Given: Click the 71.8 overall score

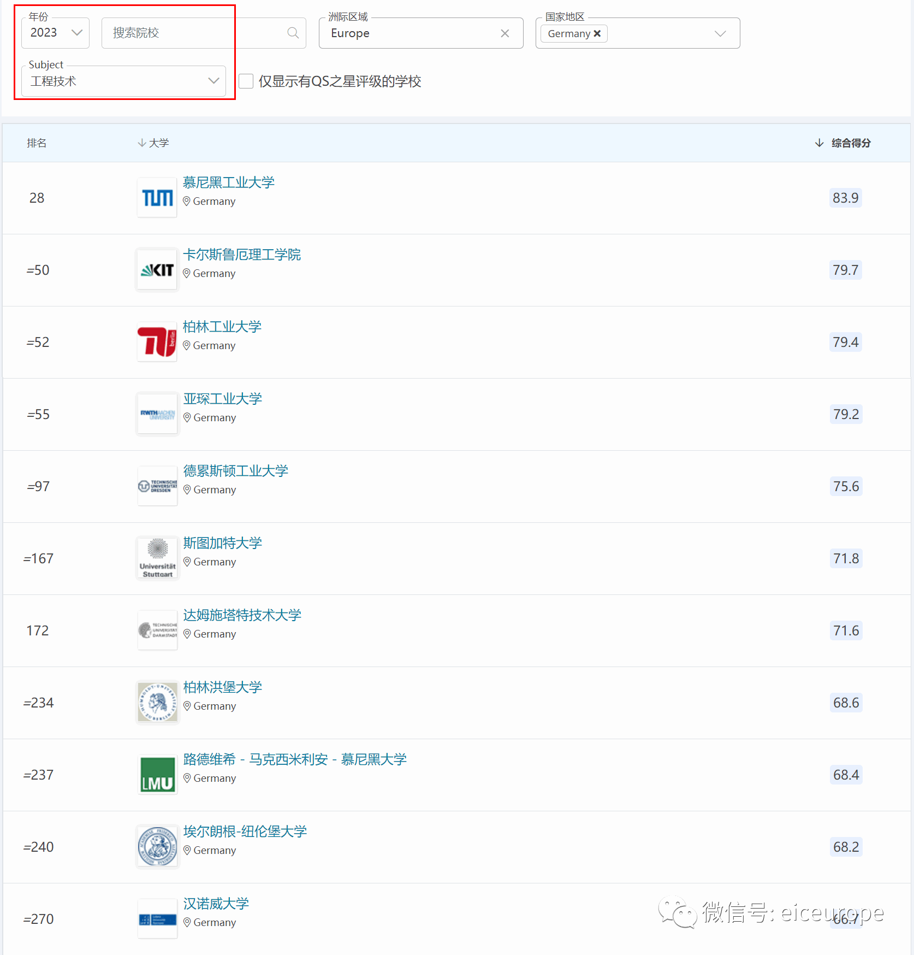Looking at the screenshot, I should click(x=846, y=558).
